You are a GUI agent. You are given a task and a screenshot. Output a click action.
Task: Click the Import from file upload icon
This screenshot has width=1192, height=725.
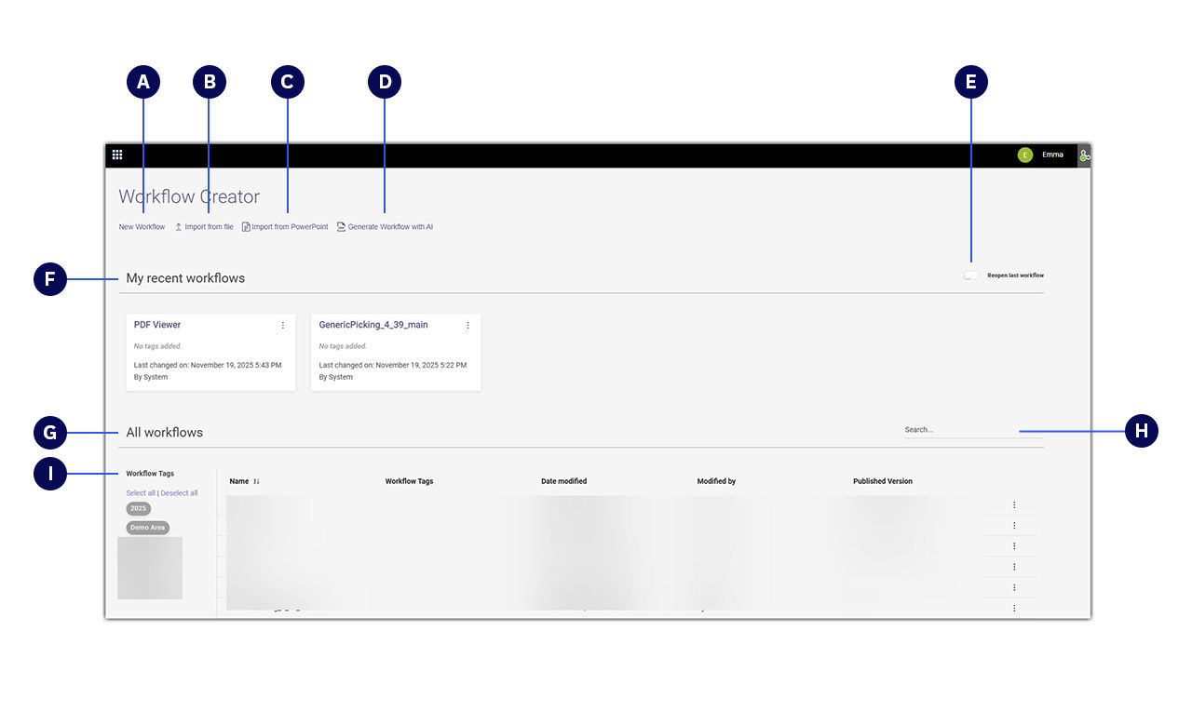click(x=179, y=227)
